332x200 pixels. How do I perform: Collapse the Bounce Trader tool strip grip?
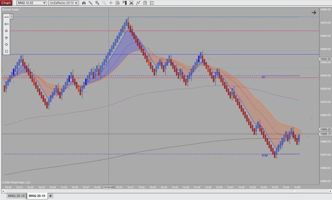pyautogui.click(x=11, y=17)
